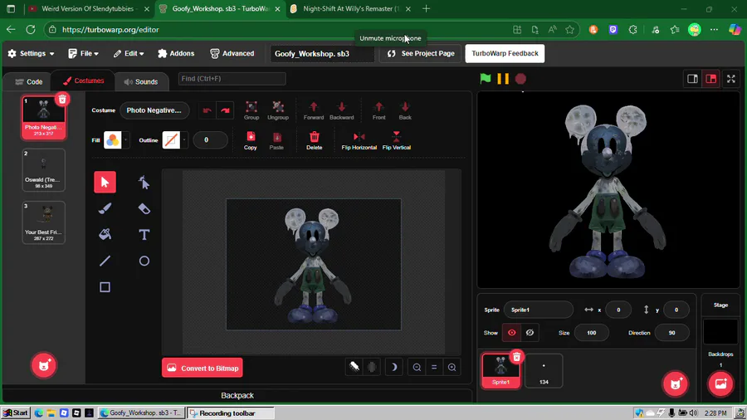The height and width of the screenshot is (420, 747).
Task: Flip the costume horizontally
Action: (359, 140)
